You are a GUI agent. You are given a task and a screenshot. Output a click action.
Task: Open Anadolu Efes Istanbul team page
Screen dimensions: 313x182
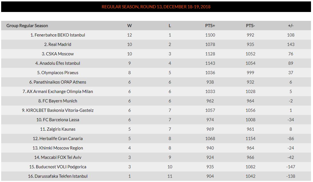(58, 63)
